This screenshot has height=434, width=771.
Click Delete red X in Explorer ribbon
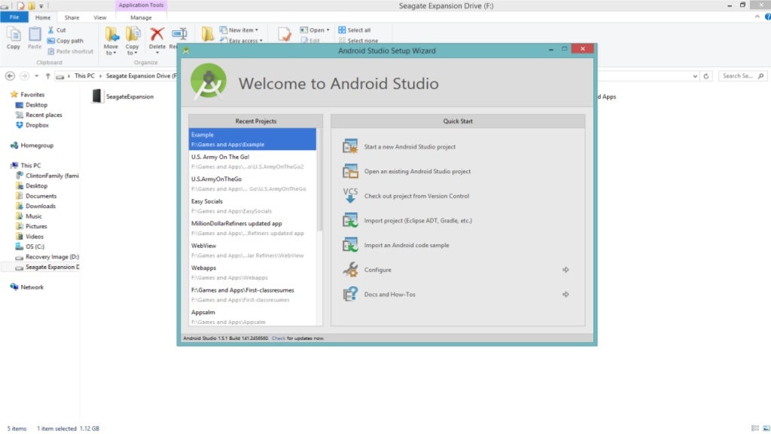pos(157,35)
